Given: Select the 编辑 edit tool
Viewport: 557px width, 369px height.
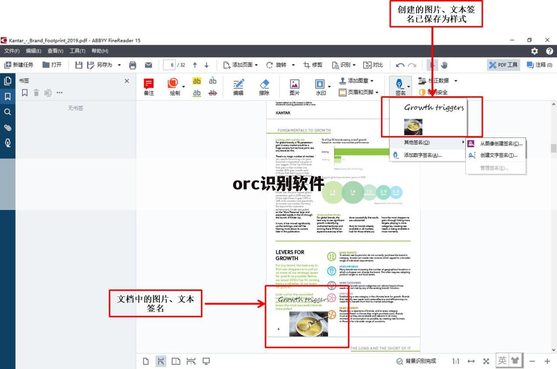Looking at the screenshot, I should pyautogui.click(x=238, y=87).
